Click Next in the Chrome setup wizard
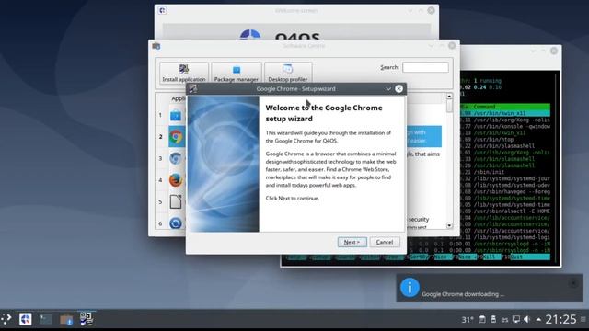Screen dimensions: 589x331 click(x=352, y=242)
